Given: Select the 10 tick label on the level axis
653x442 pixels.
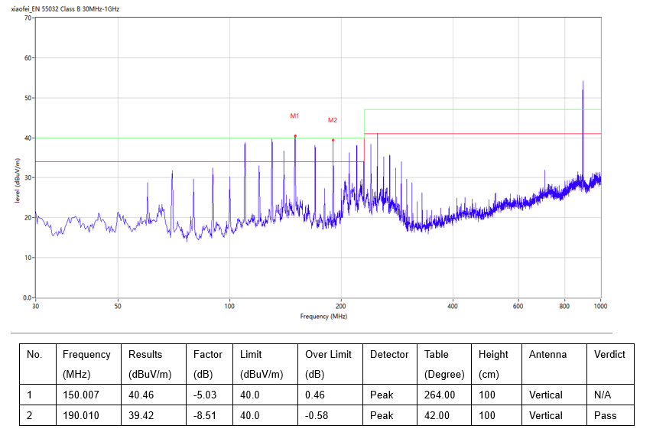Looking at the screenshot, I should tap(28, 258).
